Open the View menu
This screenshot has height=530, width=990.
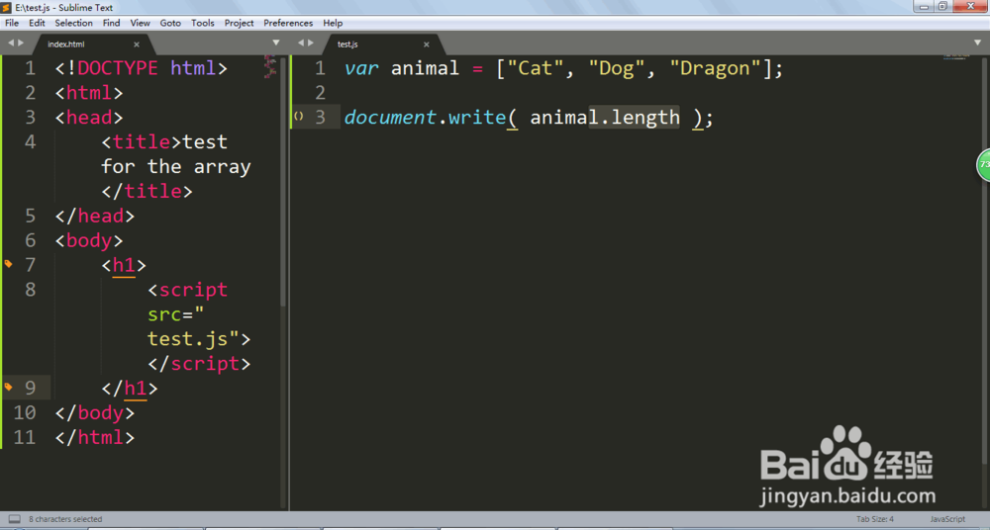click(141, 23)
